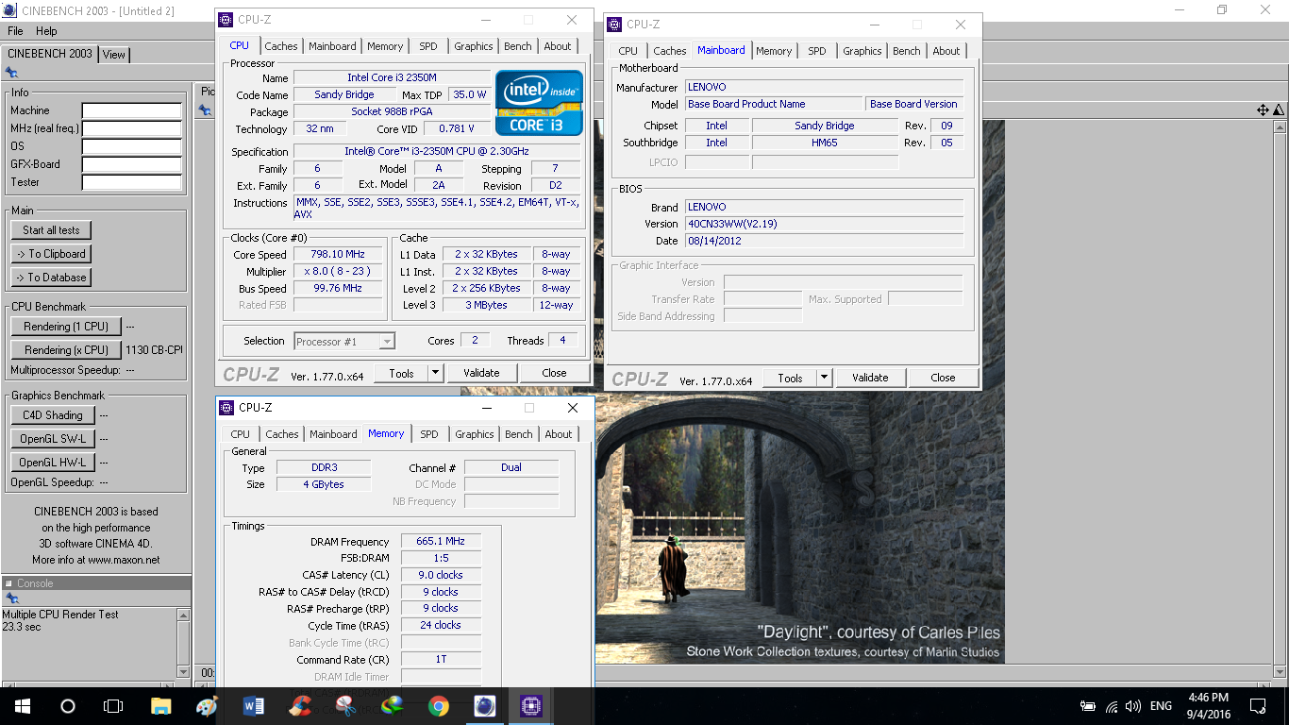Image resolution: width=1289 pixels, height=725 pixels.
Task: Start the OpenGL HW-L test
Action: pos(53,463)
